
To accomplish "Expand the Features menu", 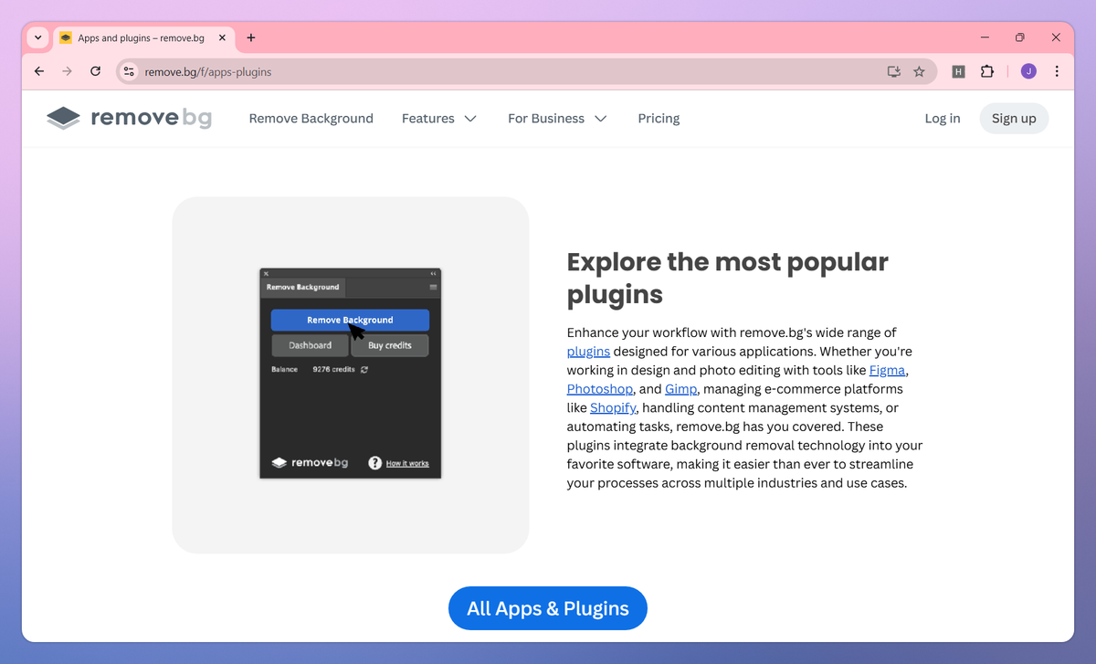I will [439, 119].
